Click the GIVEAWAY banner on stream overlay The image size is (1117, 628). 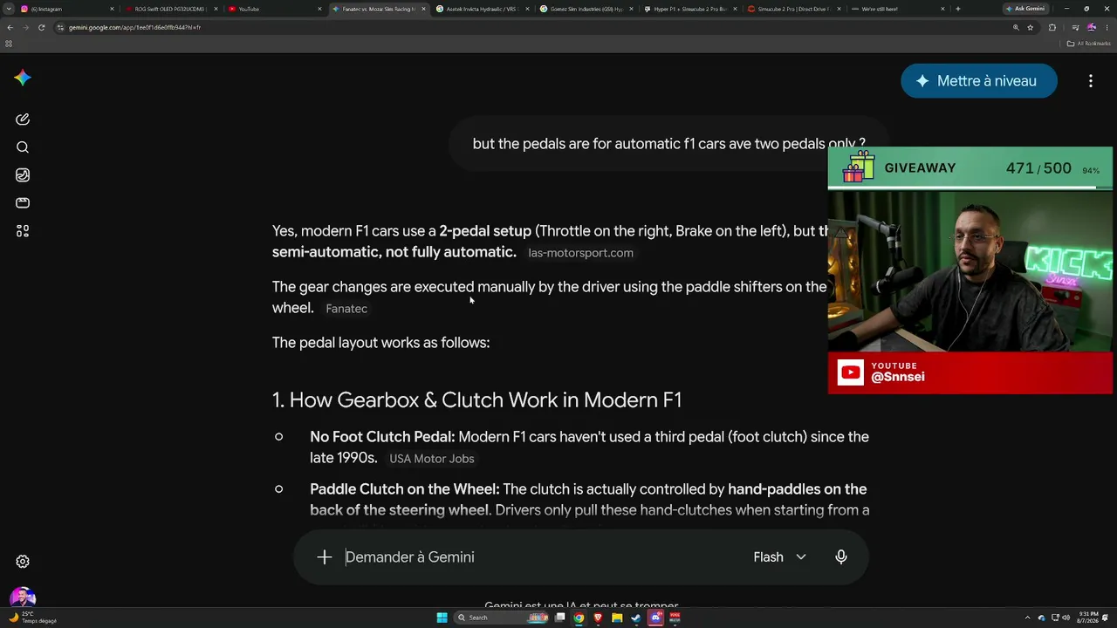pyautogui.click(x=970, y=168)
